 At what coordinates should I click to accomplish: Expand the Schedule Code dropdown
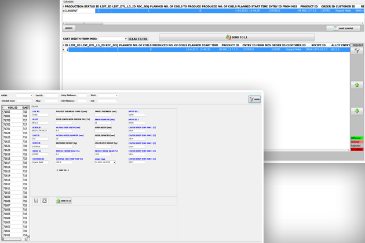pyautogui.click(x=31, y=101)
